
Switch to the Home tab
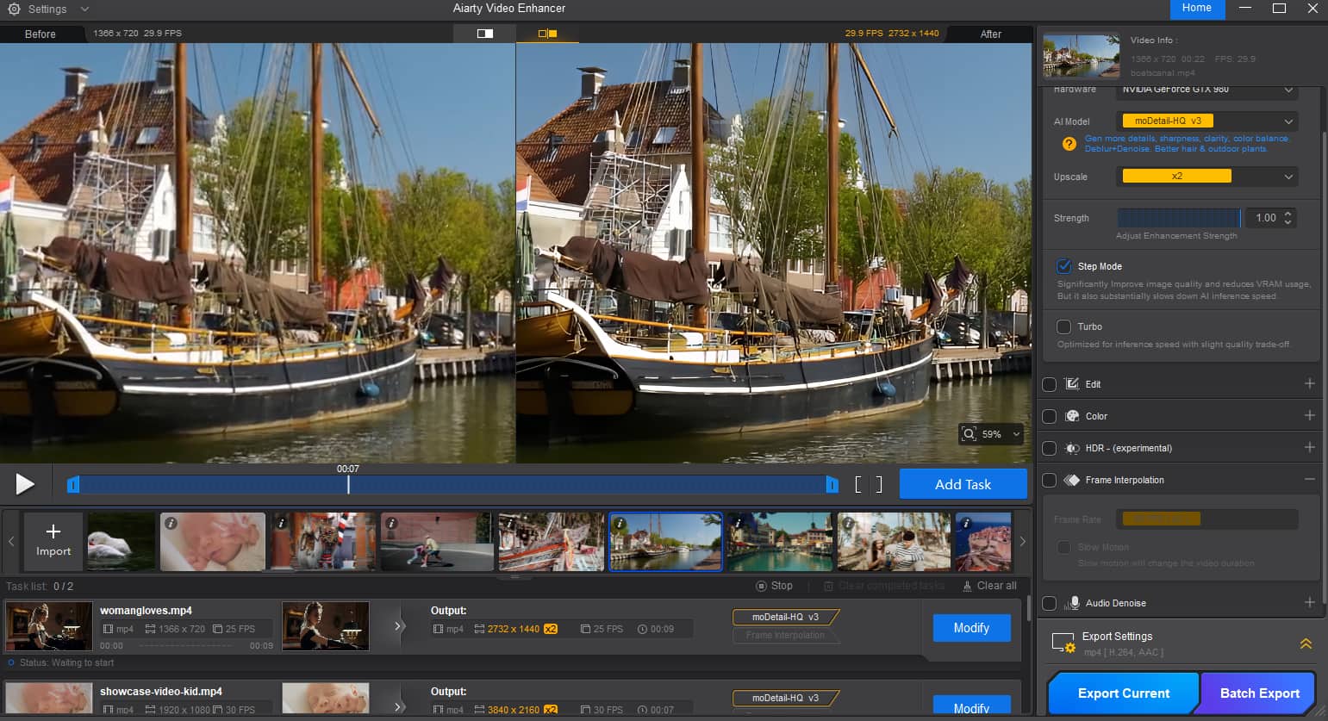1196,9
